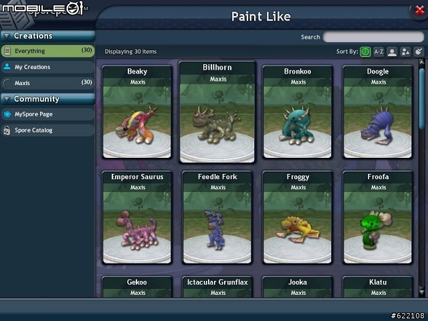Sort by the person-and-shapes icon
428x321 pixels.
coord(405,51)
